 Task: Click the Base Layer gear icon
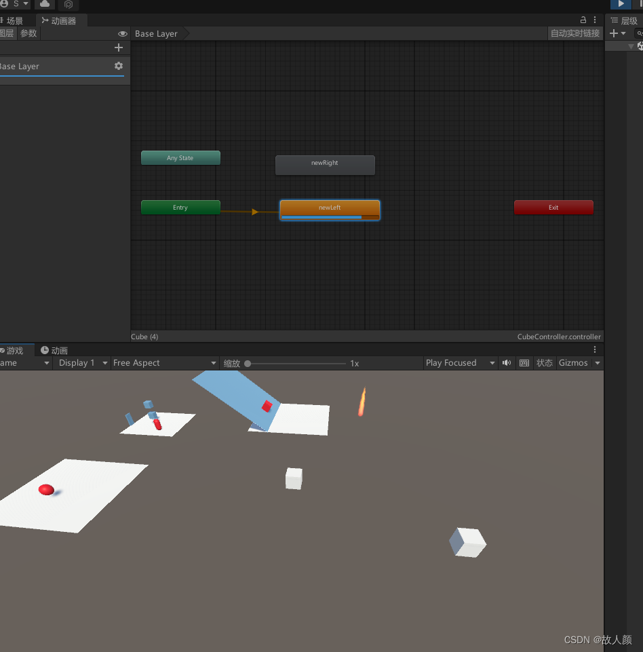[x=119, y=66]
